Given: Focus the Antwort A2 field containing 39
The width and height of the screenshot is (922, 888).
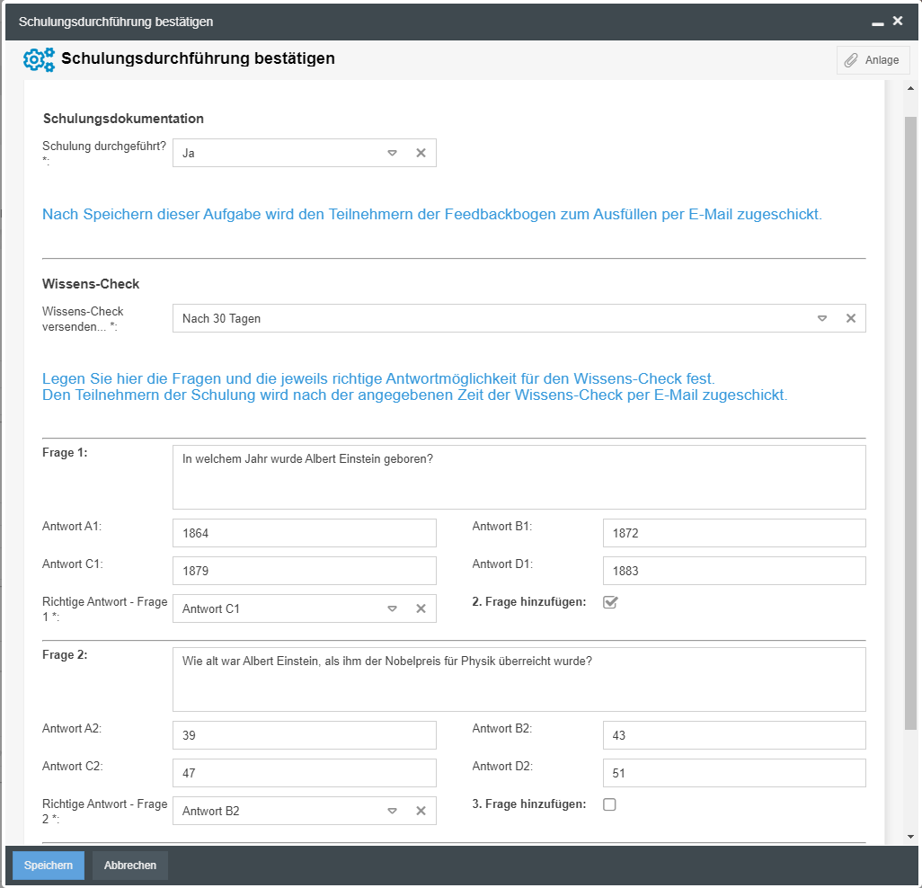Looking at the screenshot, I should point(305,735).
